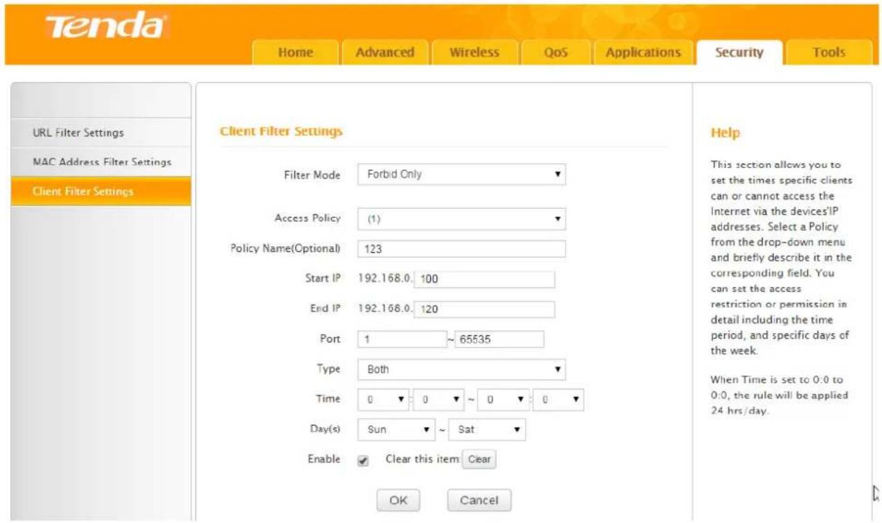Open the Applications tab
The width and height of the screenshot is (882, 523).
(643, 53)
